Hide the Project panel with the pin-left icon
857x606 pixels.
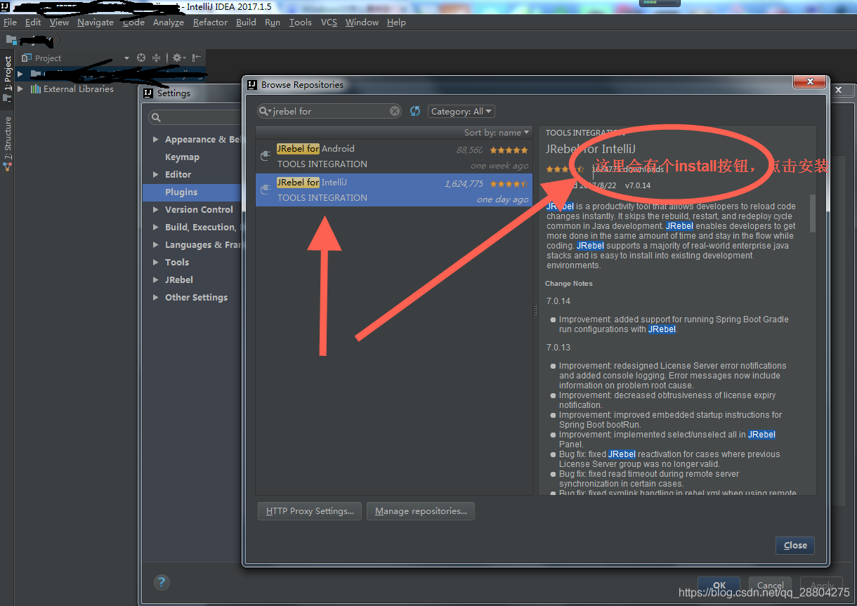pyautogui.click(x=197, y=58)
